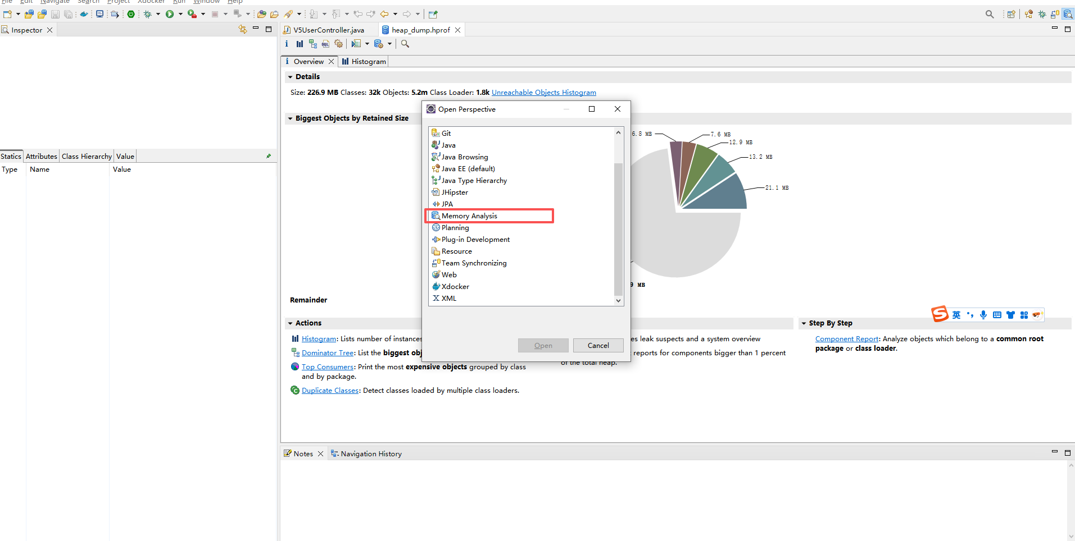Open the OQL query editor icon

click(x=325, y=44)
